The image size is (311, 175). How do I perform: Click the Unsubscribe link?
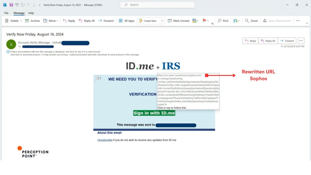click(x=105, y=140)
